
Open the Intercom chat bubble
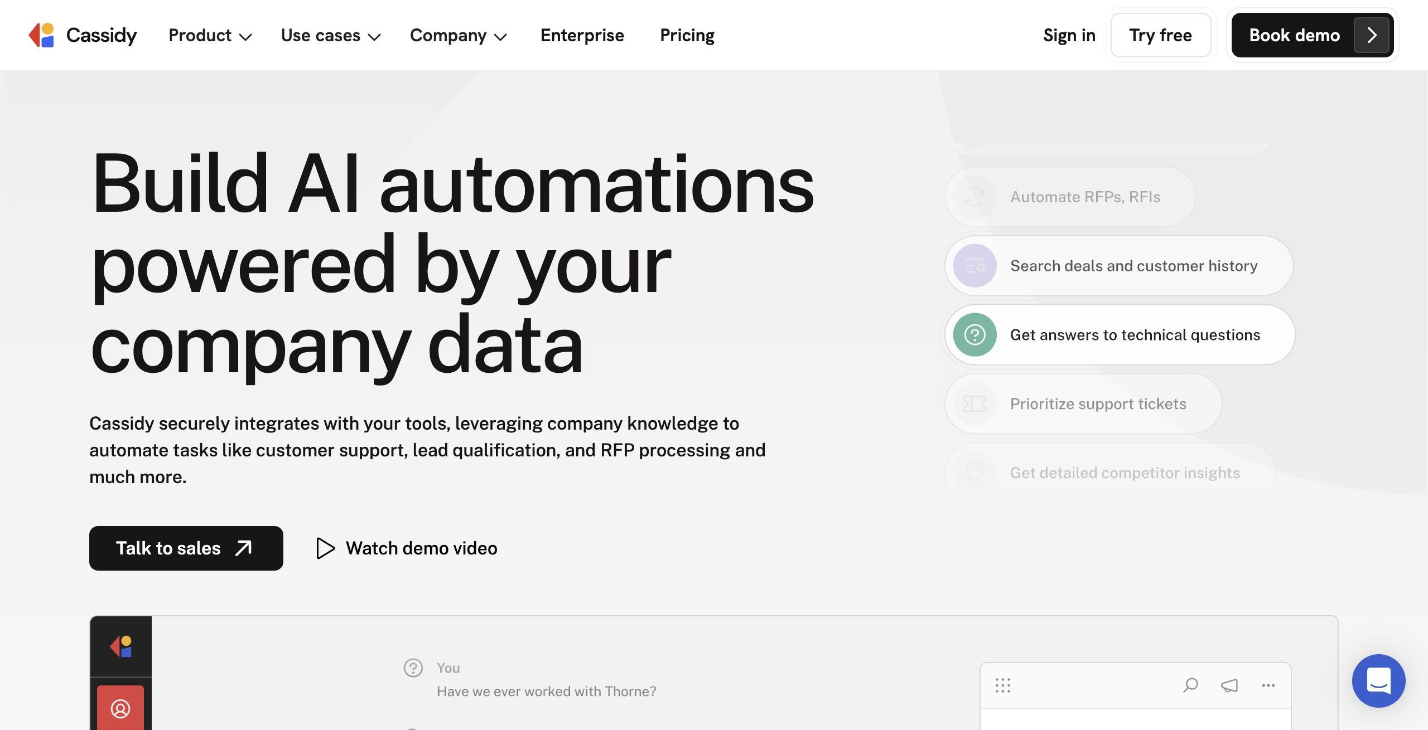(x=1378, y=680)
